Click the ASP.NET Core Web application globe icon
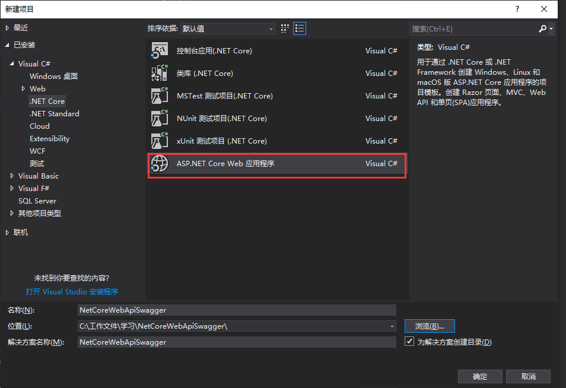This screenshot has height=388, width=566. [160, 164]
